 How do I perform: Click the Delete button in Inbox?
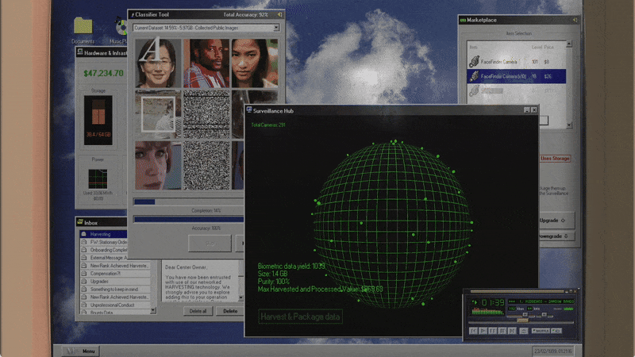point(229,311)
